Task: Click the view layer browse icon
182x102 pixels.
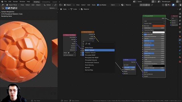Action: coord(159,2)
